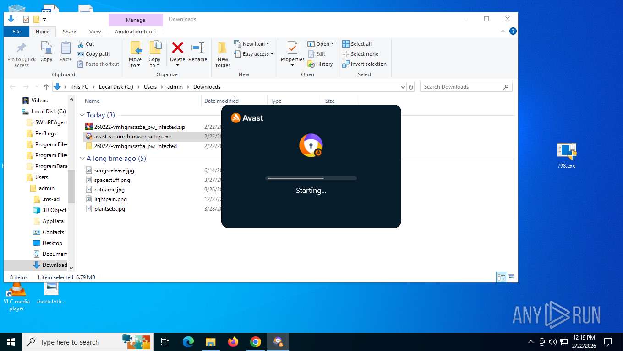The height and width of the screenshot is (351, 623).
Task: Open the Application Tools tab
Action: tap(135, 32)
